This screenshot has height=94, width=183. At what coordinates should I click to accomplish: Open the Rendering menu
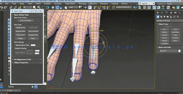[x=83, y=4]
